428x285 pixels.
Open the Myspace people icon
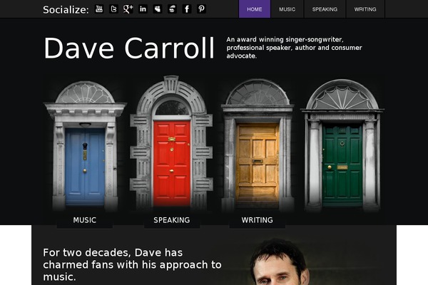click(x=158, y=9)
